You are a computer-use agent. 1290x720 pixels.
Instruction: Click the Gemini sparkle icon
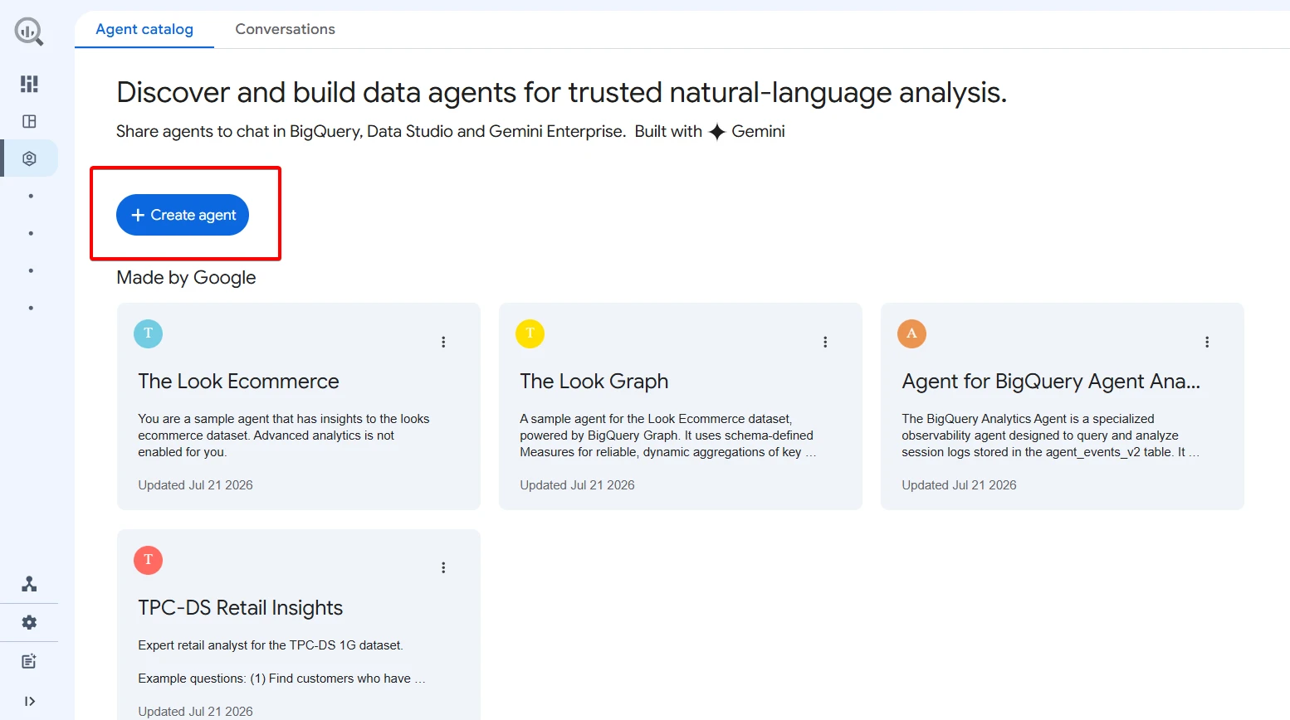tap(717, 132)
